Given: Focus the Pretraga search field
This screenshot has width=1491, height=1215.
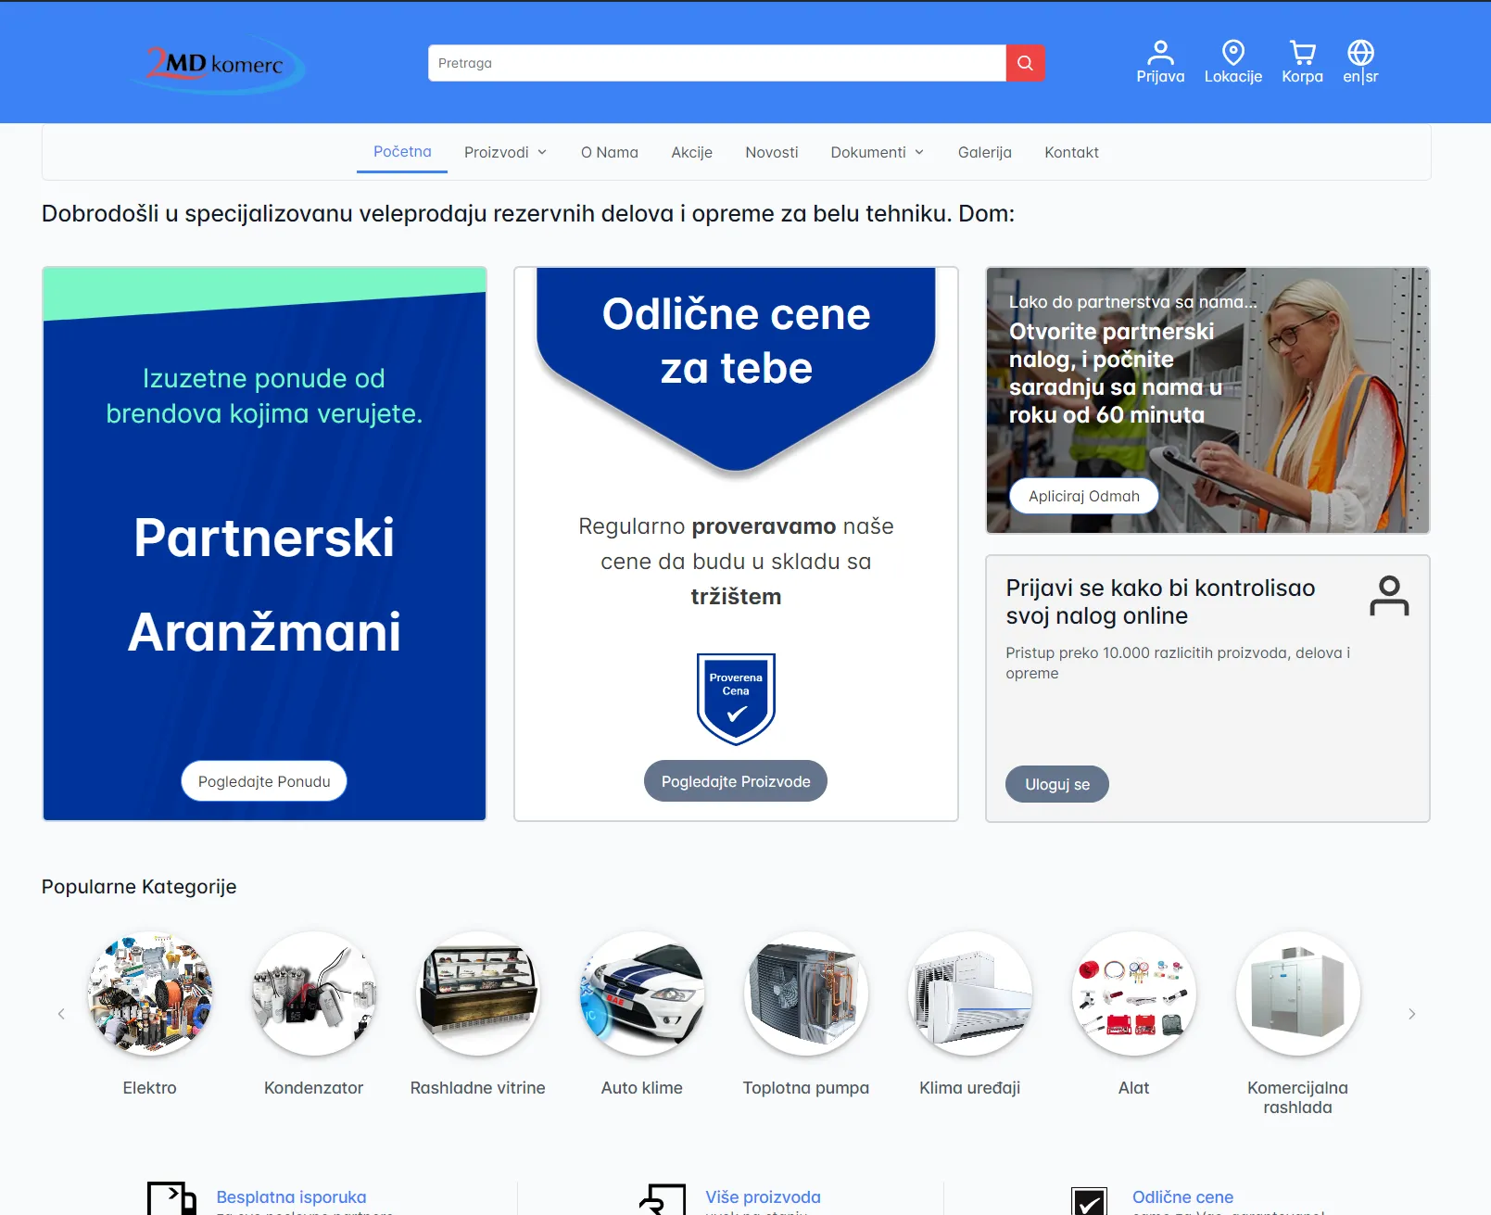Looking at the screenshot, I should point(717,63).
